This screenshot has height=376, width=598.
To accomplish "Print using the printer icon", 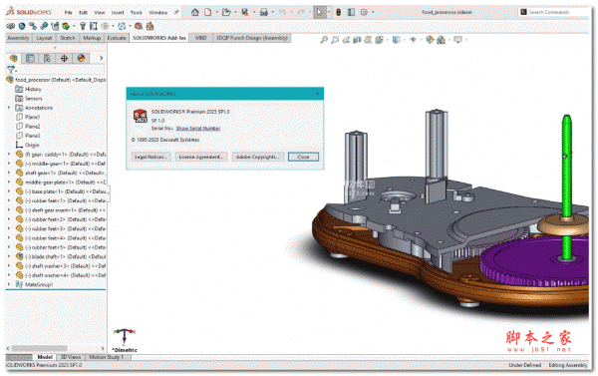I will point(263,12).
